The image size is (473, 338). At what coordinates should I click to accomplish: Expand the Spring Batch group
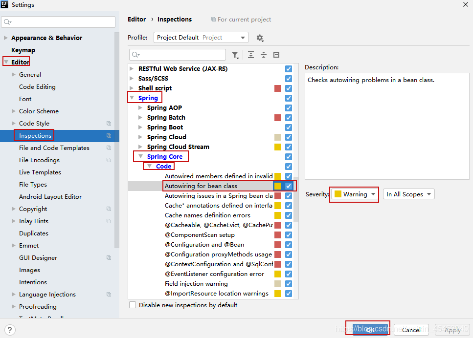140,118
